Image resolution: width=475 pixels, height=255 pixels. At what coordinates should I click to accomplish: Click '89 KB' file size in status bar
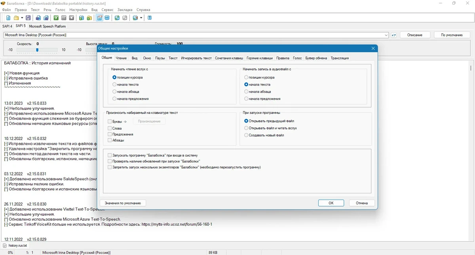click(x=213, y=252)
